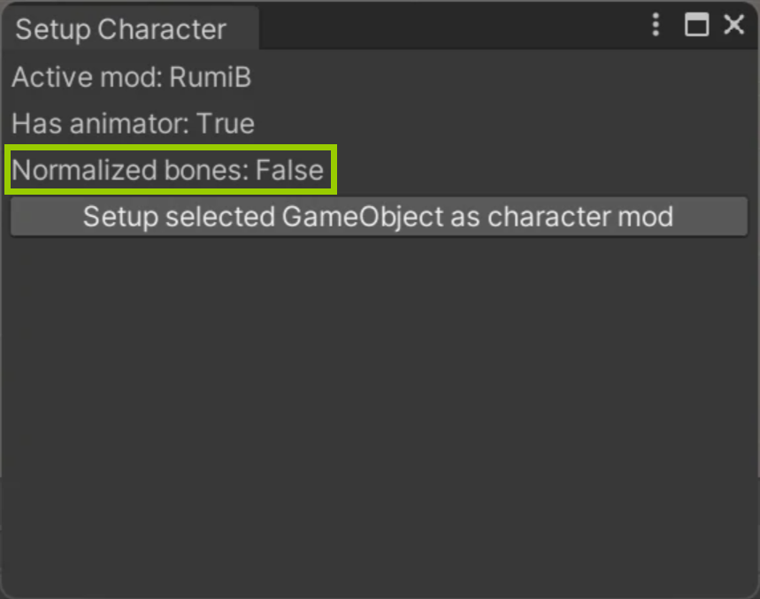The width and height of the screenshot is (760, 599).
Task: Show the panel context menu via kebab icon
Action: (x=656, y=24)
